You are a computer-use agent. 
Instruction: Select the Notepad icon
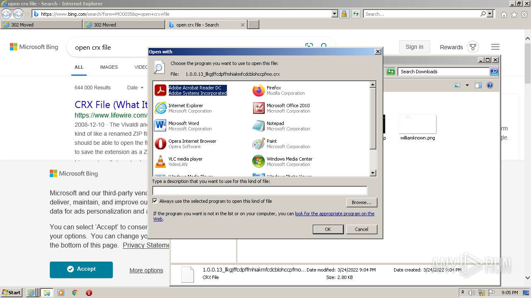click(x=258, y=126)
